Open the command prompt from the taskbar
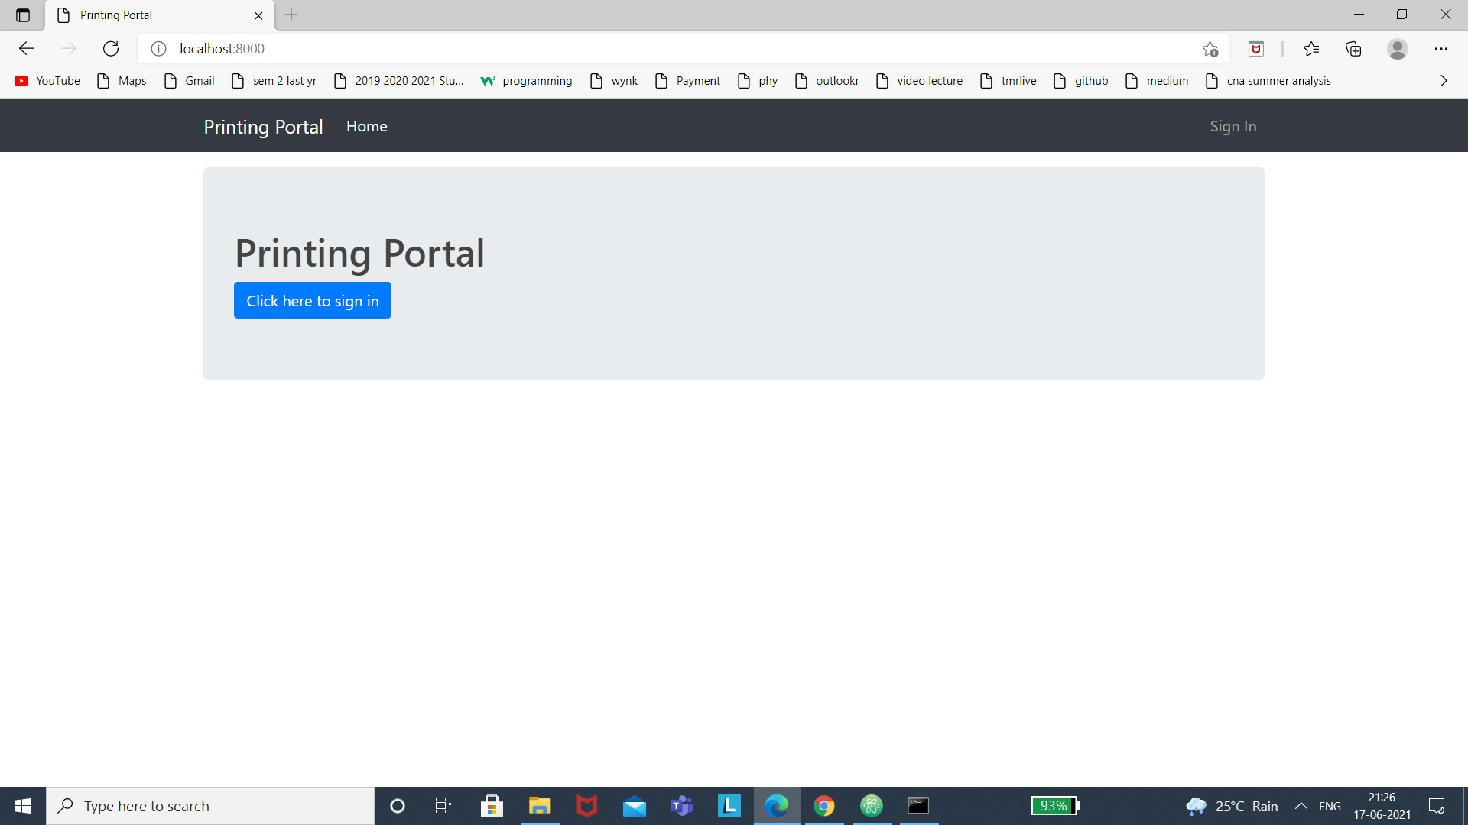Image resolution: width=1468 pixels, height=825 pixels. tap(919, 805)
